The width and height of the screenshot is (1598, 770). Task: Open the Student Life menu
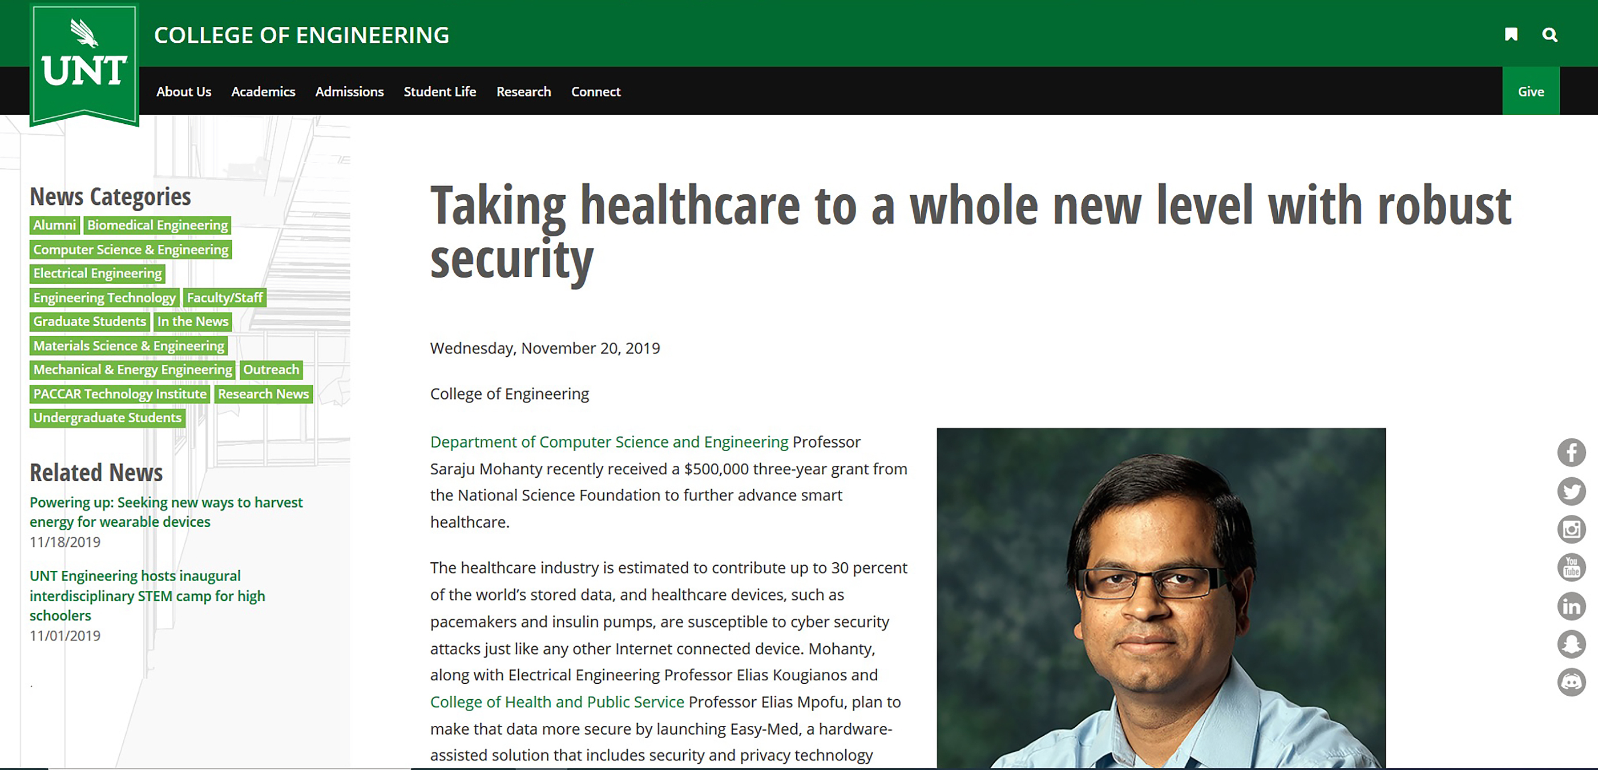tap(440, 91)
